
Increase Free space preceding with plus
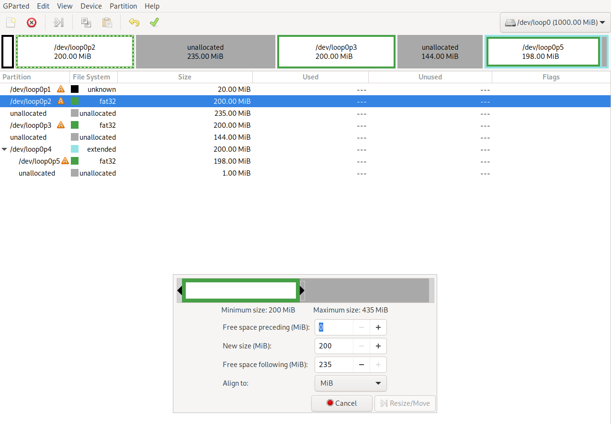click(378, 327)
